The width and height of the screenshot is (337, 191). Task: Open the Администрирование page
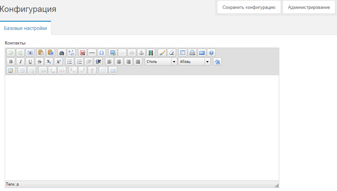click(x=309, y=7)
